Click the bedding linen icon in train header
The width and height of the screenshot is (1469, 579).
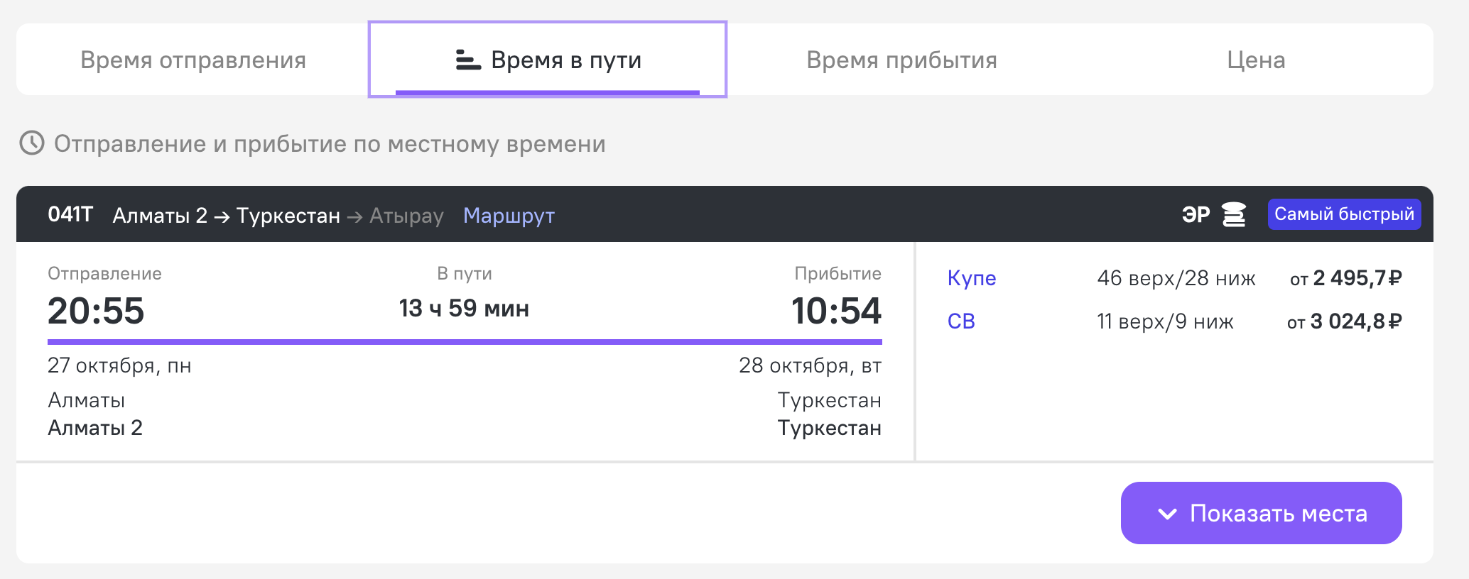1234,214
